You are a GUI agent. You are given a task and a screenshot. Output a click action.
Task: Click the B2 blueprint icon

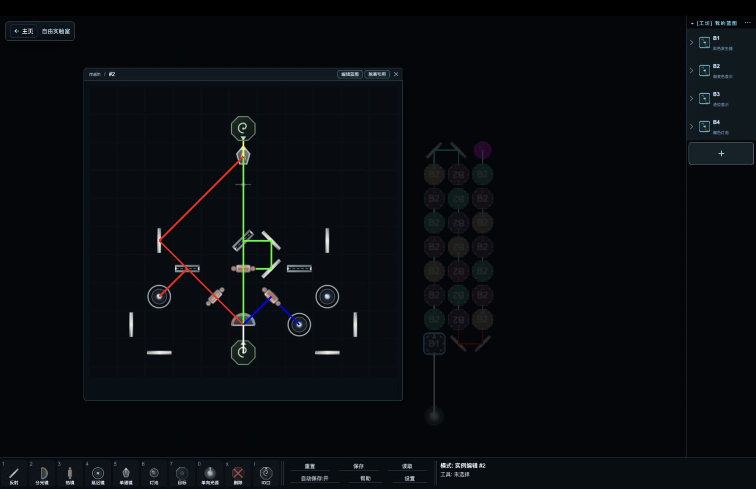(x=704, y=71)
